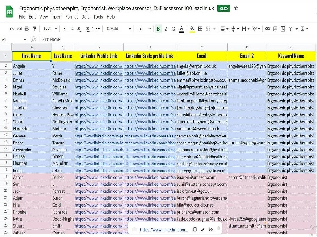Select row 12 header

(6, 135)
